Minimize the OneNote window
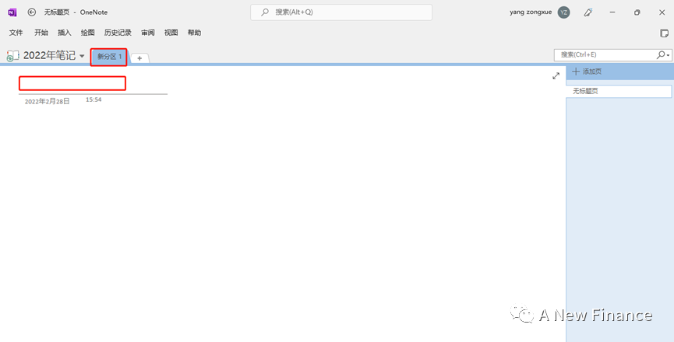This screenshot has height=342, width=674. (612, 12)
